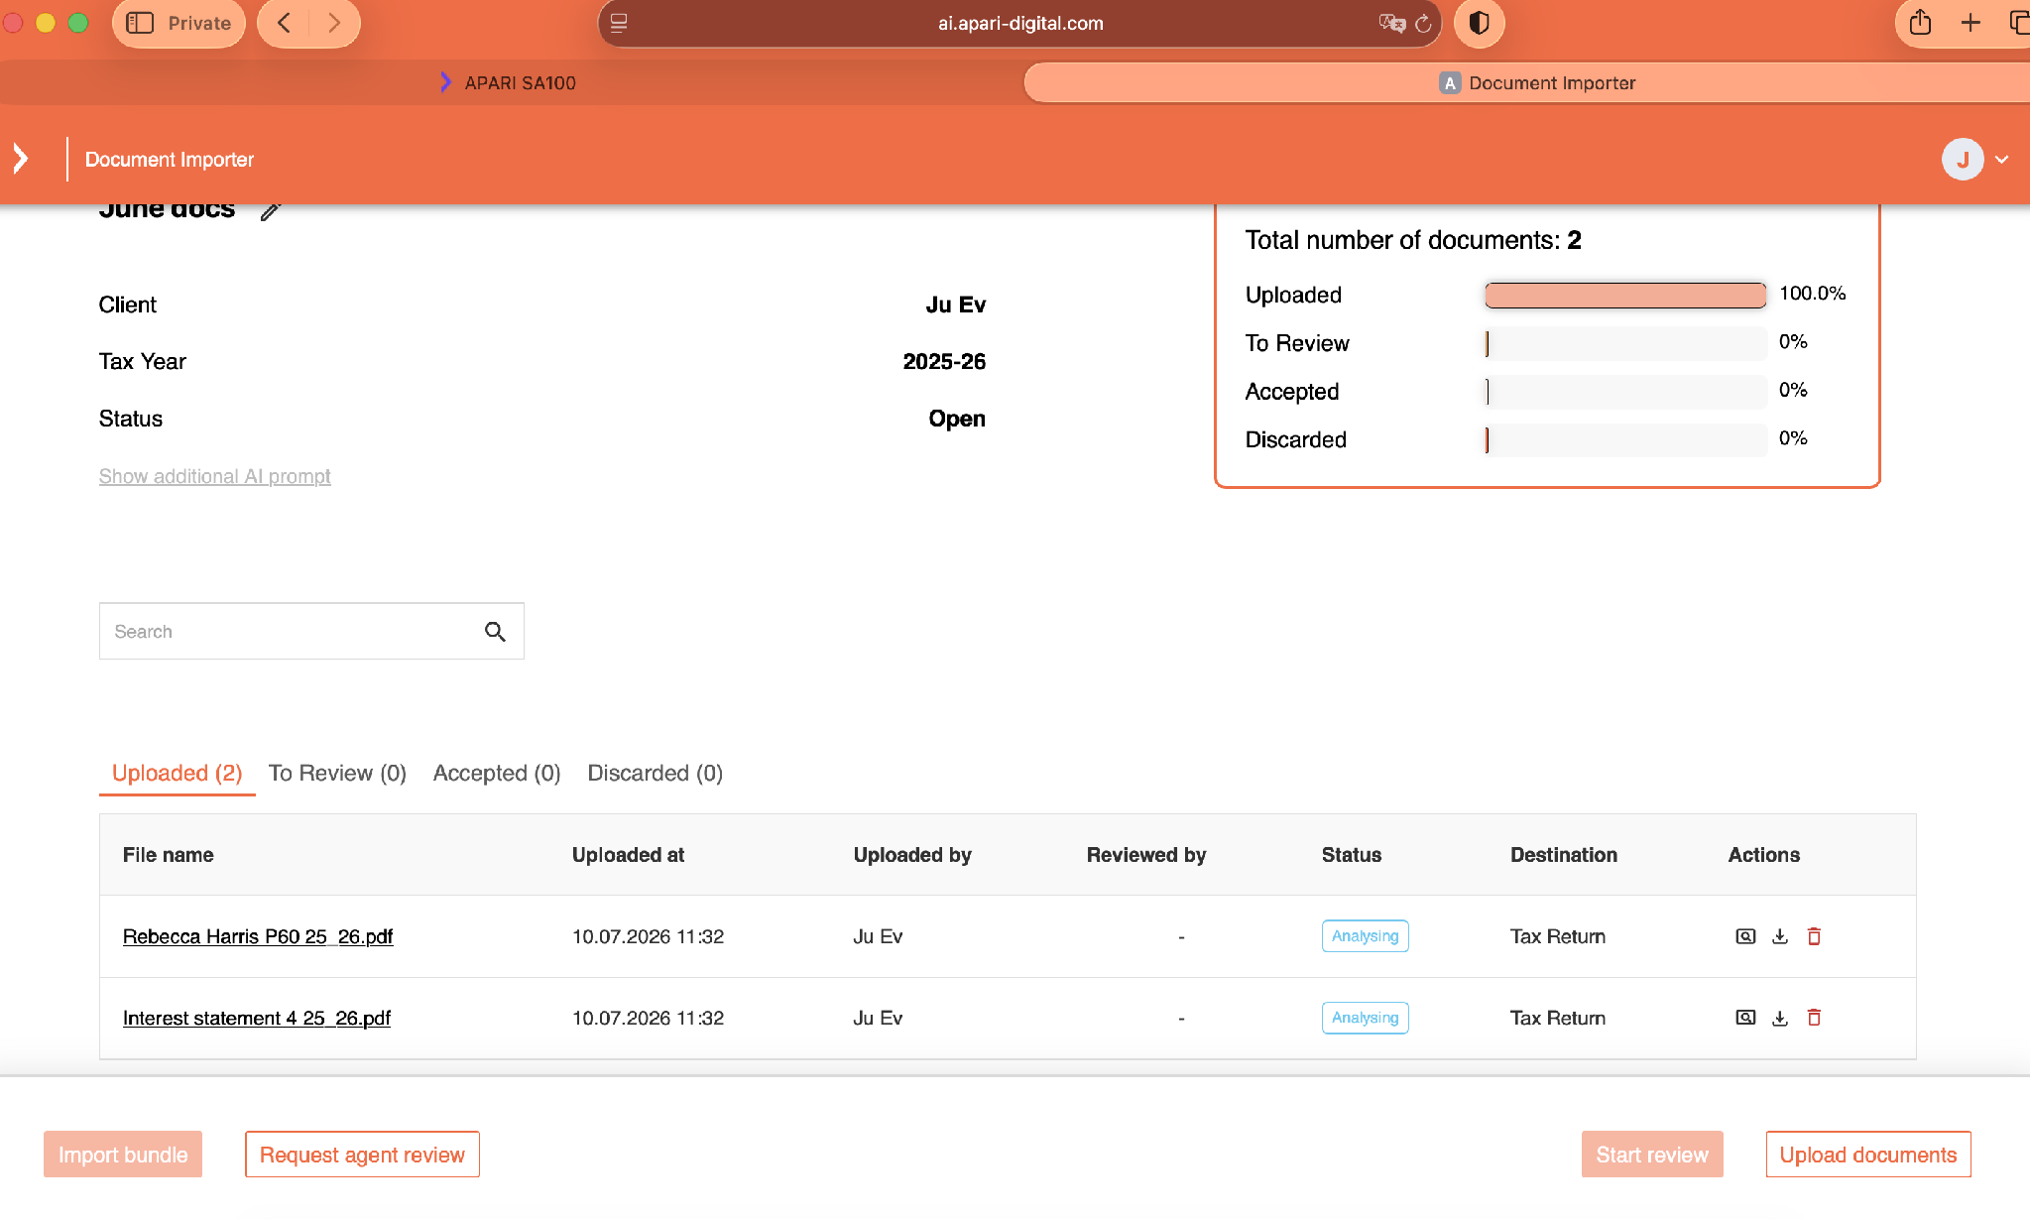Toggle the Safari sidebar
Image resolution: width=2030 pixels, height=1219 pixels.
[x=140, y=23]
